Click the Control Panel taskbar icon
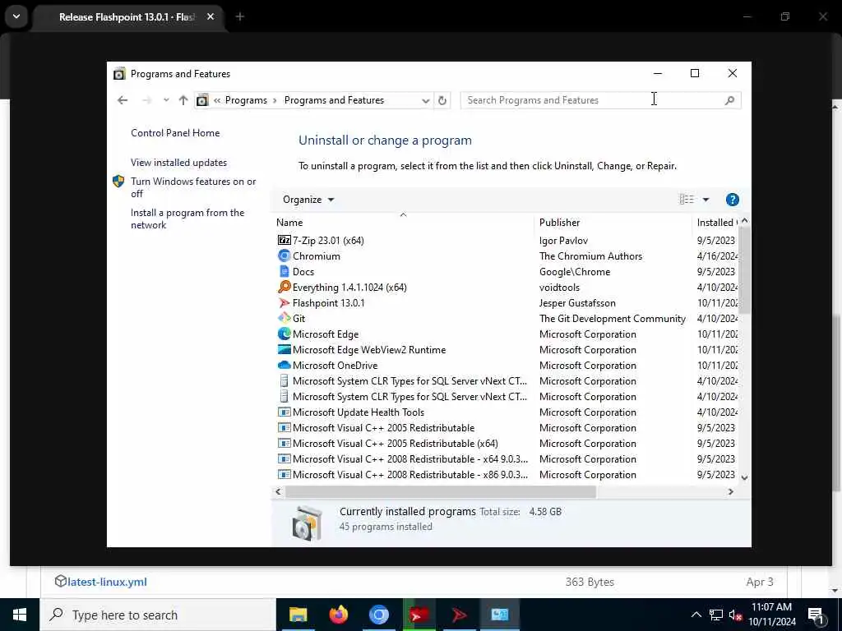Image resolution: width=842 pixels, height=631 pixels. click(x=499, y=615)
